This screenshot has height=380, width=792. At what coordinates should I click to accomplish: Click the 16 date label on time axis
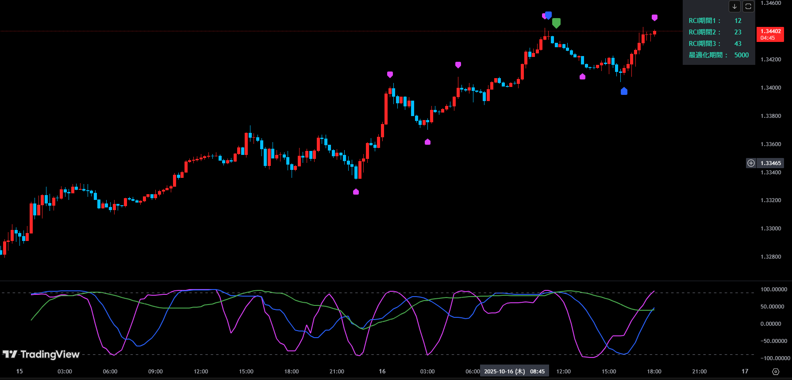(x=382, y=372)
